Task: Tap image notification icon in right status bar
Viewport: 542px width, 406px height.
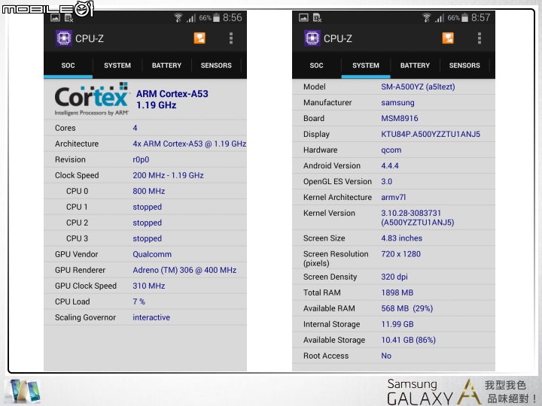Action: 303,17
